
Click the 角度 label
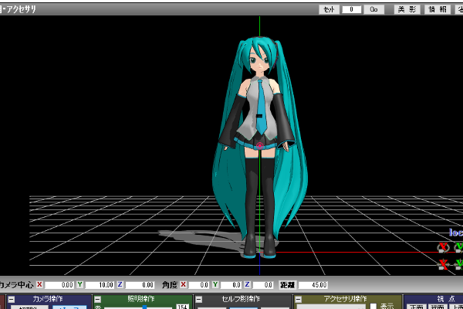(170, 285)
